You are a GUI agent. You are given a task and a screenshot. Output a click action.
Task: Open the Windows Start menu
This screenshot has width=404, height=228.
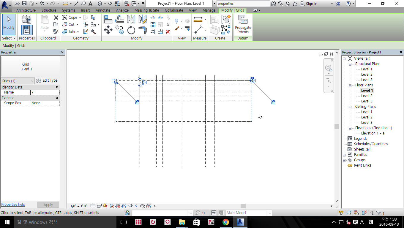(7, 222)
